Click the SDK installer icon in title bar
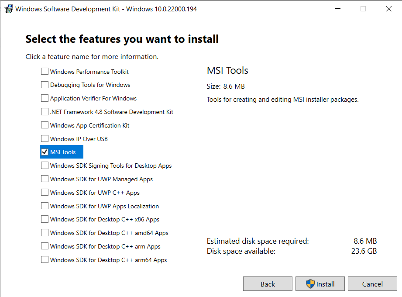Image resolution: width=402 pixels, height=297 pixels. coord(9,9)
